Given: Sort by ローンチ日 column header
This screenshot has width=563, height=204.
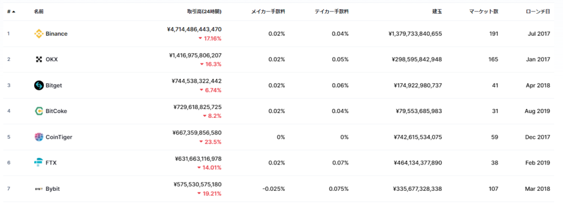Looking at the screenshot, I should 537,12.
